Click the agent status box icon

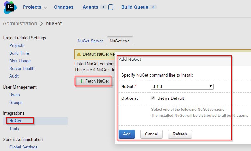click(x=111, y=7)
